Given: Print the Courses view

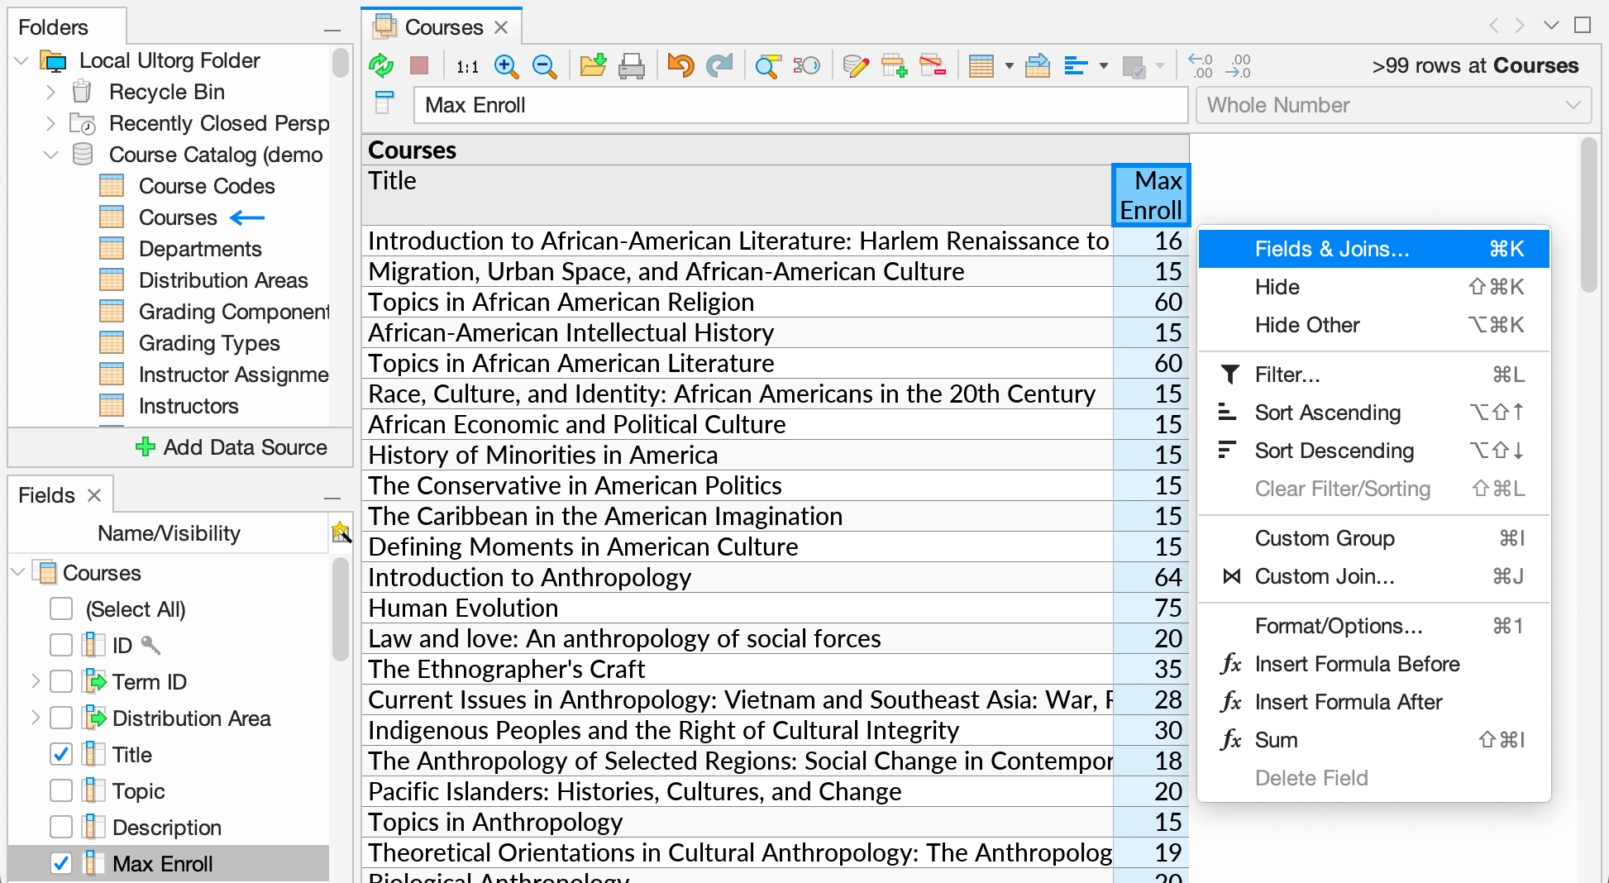Looking at the screenshot, I should 632,65.
